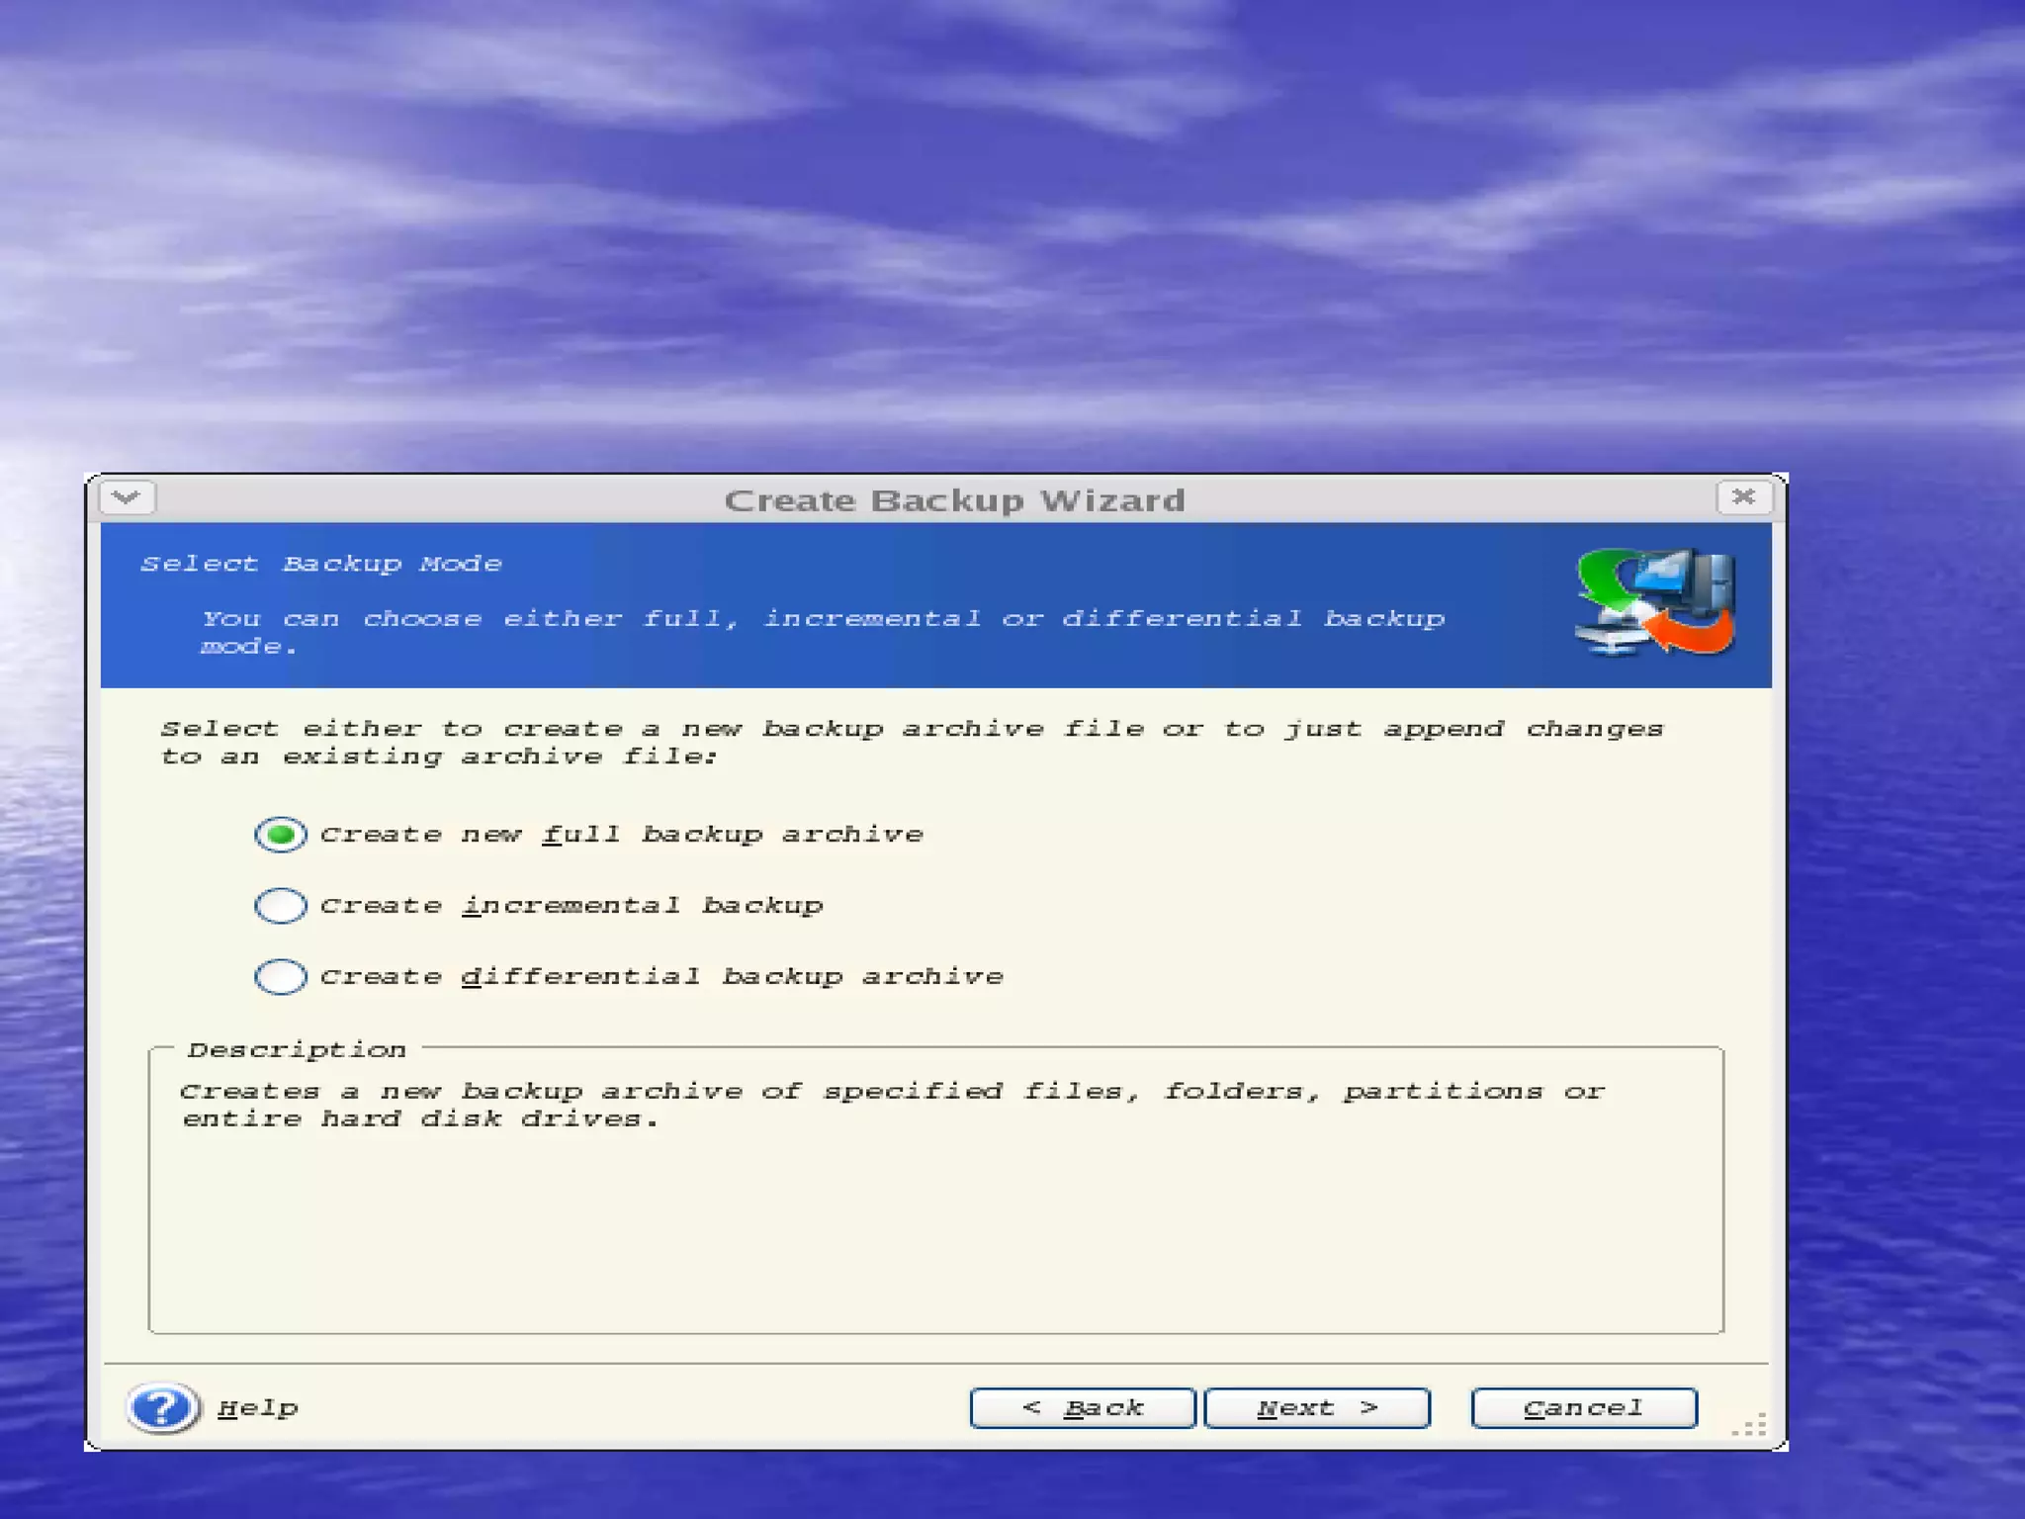Go back with the Back button

point(1083,1407)
